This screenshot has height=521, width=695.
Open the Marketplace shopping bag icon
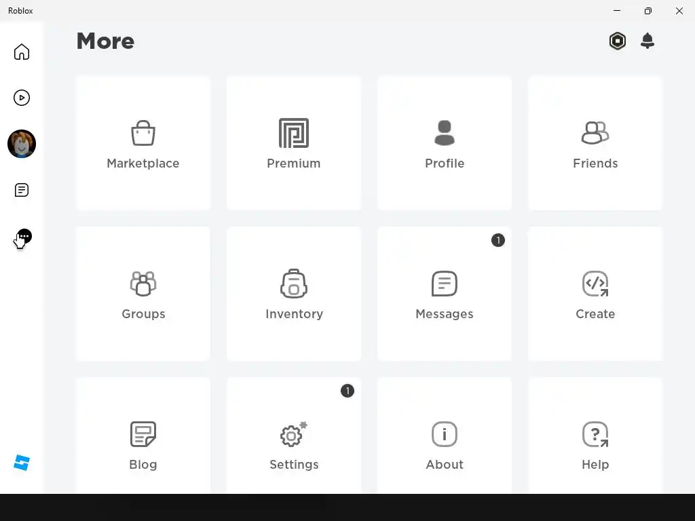click(143, 133)
